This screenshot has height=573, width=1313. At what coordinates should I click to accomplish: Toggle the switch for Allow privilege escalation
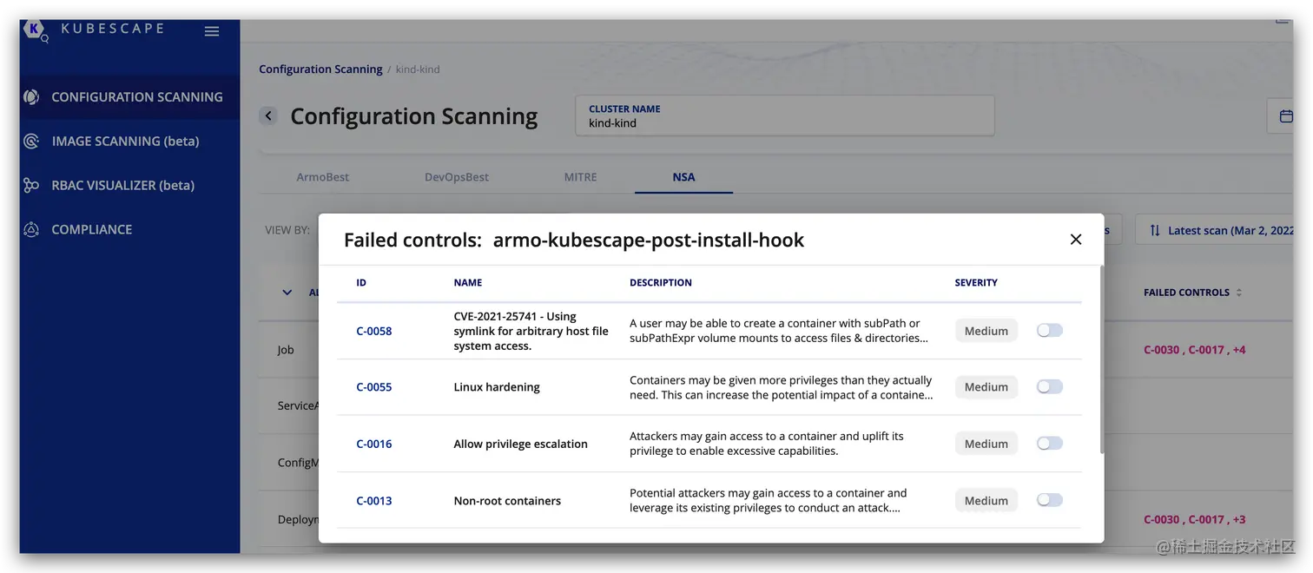pos(1050,443)
